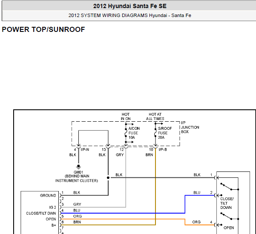Image resolution: width=256 pixels, height=234 pixels.
Task: Click the 'IG 2' pin label
Action: pyautogui.click(x=52, y=207)
